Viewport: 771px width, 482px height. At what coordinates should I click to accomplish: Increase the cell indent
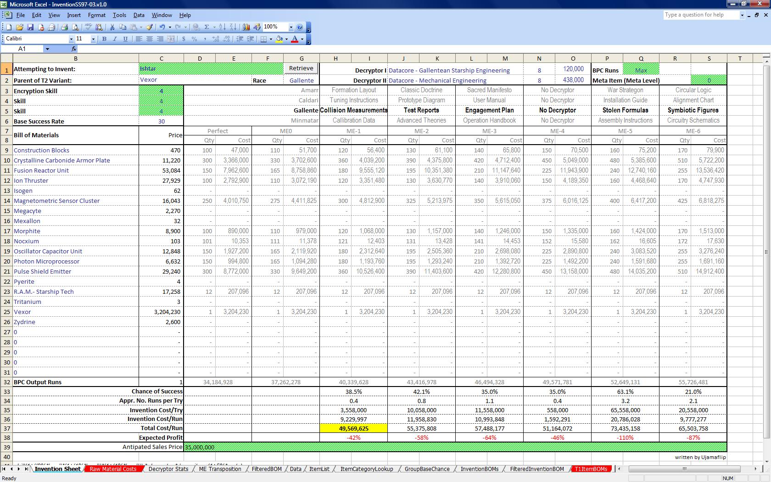(x=250, y=39)
